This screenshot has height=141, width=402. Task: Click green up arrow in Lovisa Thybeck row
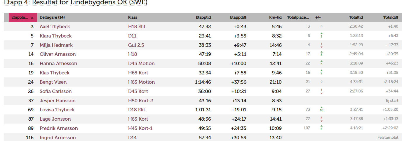(321, 107)
